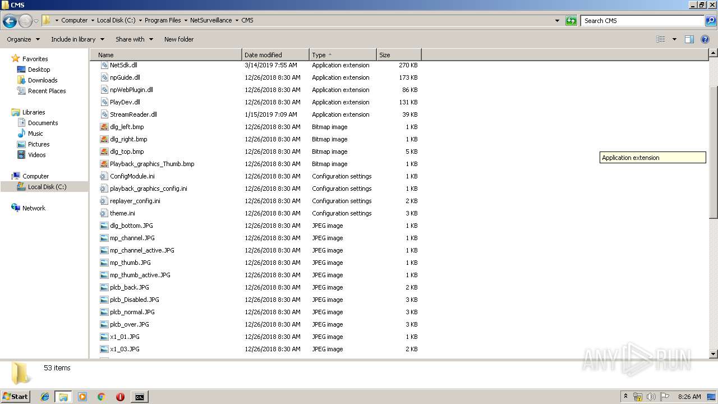Screen dimensions: 718x404
Task: Click the New folder button
Action: tap(179, 39)
